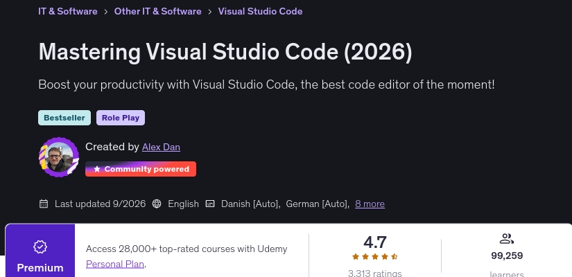Click the course subtitle about boosting productivity

(x=266, y=84)
